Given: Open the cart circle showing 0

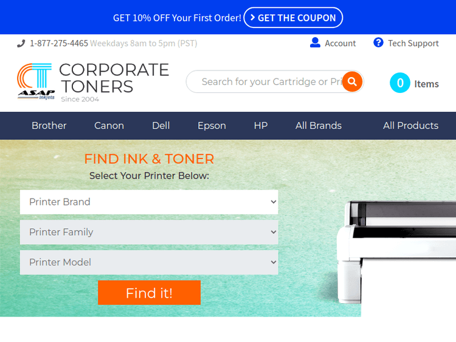Looking at the screenshot, I should 400,83.
